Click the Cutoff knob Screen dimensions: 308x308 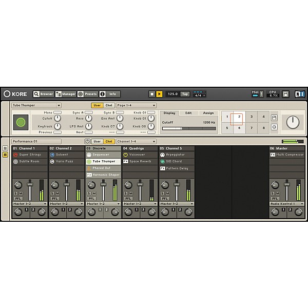coord(57,119)
